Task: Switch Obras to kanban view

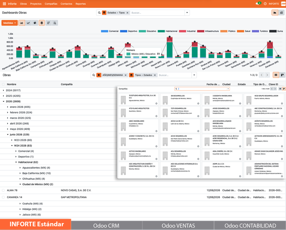Action: coord(282,75)
